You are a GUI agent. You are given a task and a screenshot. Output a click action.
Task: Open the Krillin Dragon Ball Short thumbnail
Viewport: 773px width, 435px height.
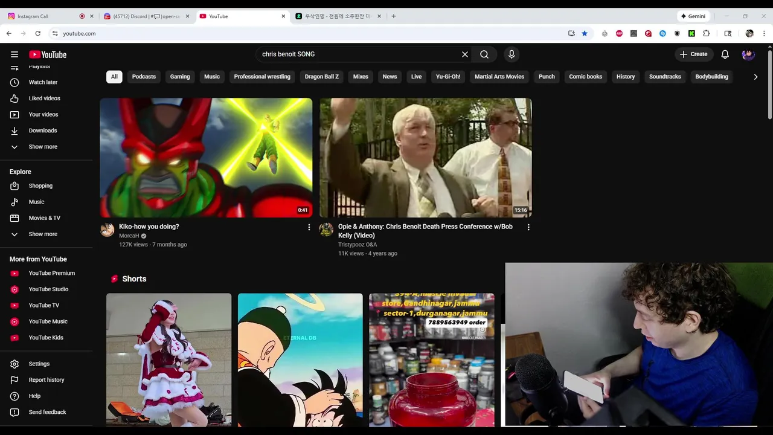(300, 360)
